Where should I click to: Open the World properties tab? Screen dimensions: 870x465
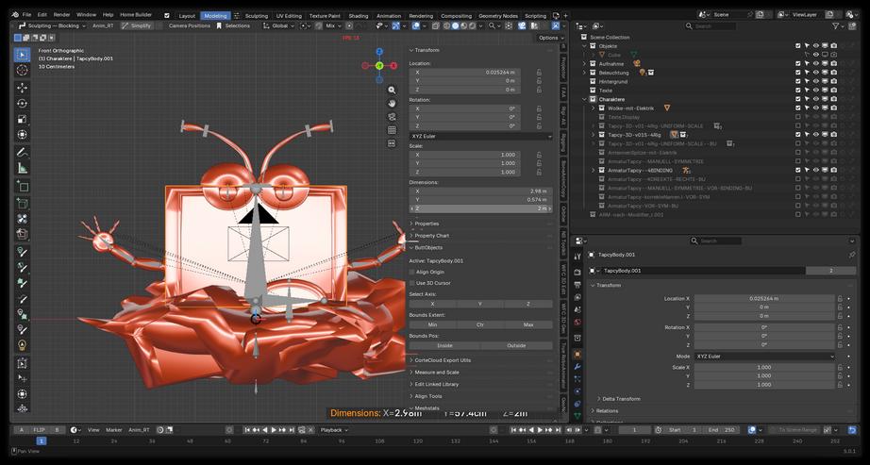[x=577, y=323]
